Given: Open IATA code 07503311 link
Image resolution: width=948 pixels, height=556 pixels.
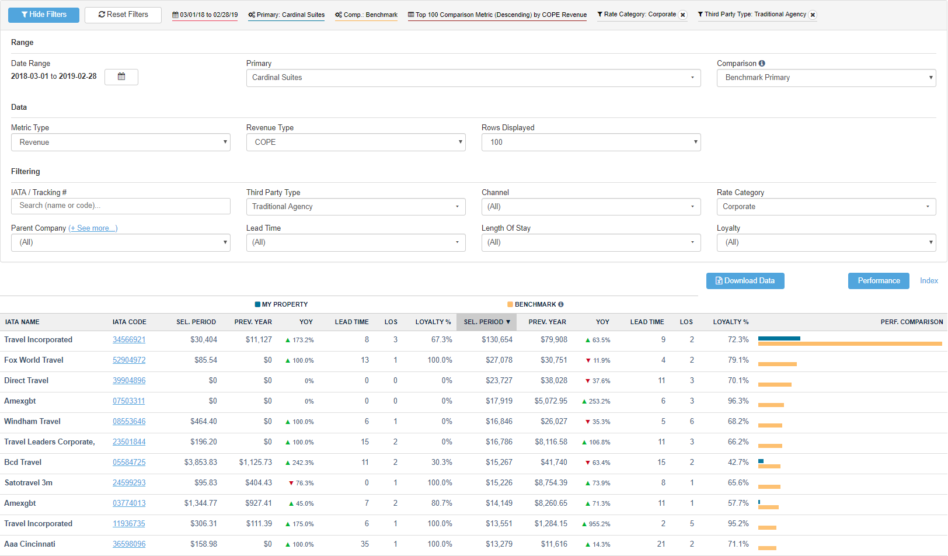Looking at the screenshot, I should [x=128, y=401].
